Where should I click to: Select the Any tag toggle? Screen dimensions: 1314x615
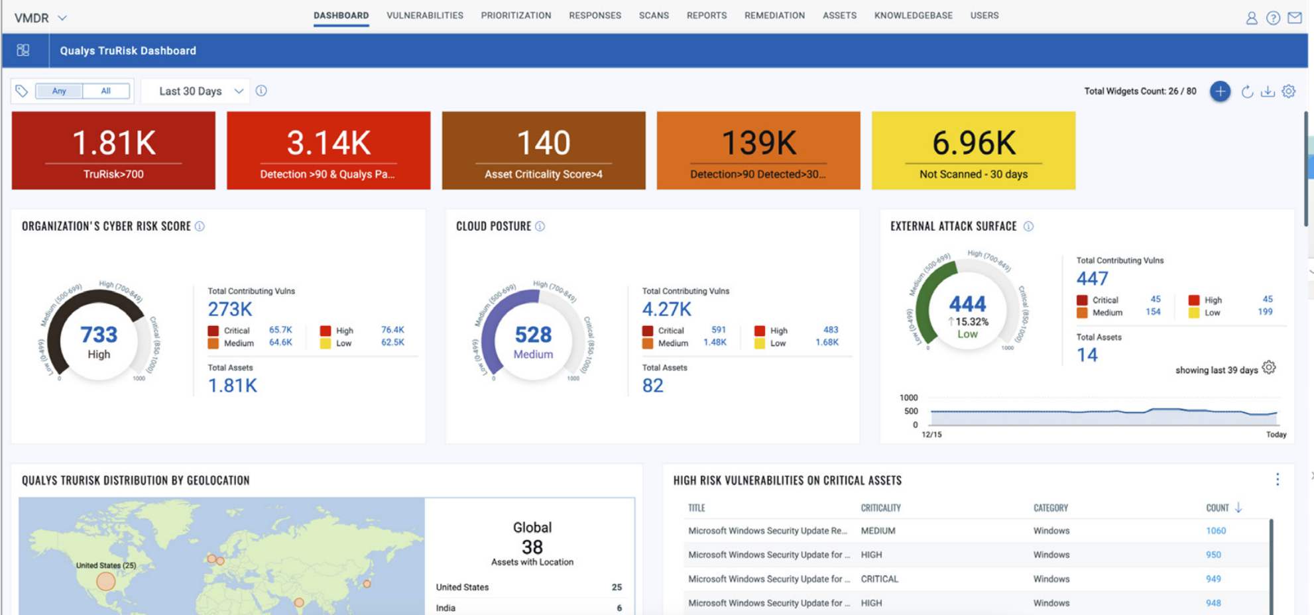click(x=59, y=91)
